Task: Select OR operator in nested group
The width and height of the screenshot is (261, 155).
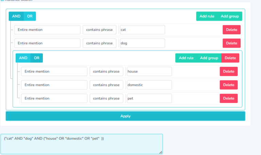Action: (x=37, y=58)
